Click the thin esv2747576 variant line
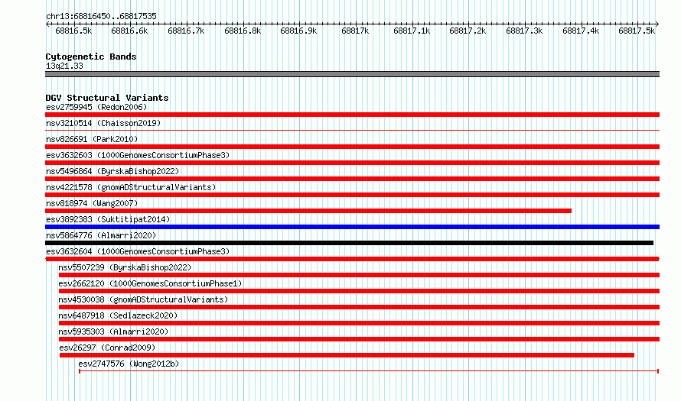 (369, 371)
